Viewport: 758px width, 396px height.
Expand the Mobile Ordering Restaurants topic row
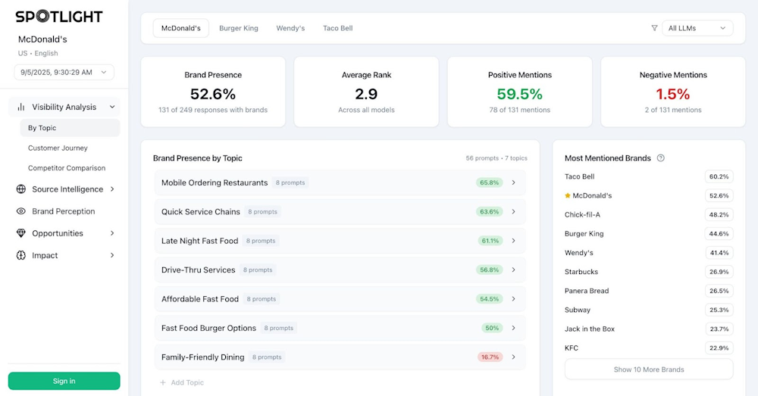tap(513, 182)
